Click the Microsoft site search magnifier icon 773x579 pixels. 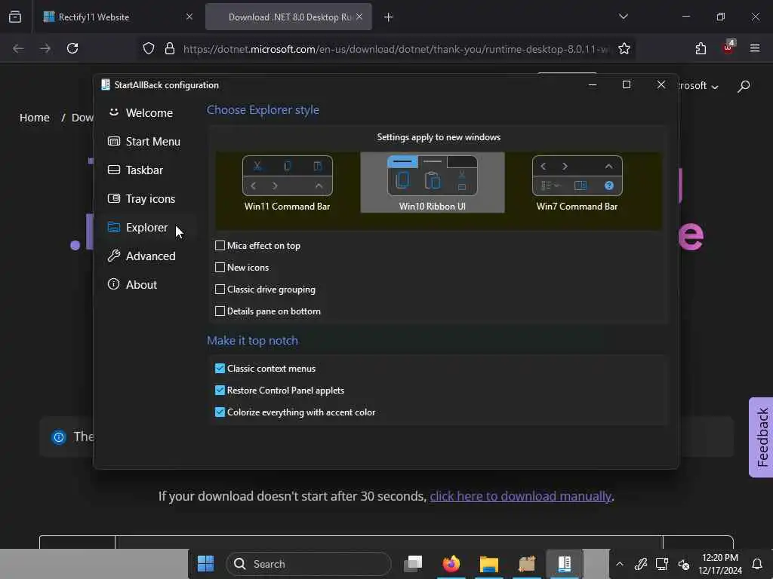[x=744, y=87]
